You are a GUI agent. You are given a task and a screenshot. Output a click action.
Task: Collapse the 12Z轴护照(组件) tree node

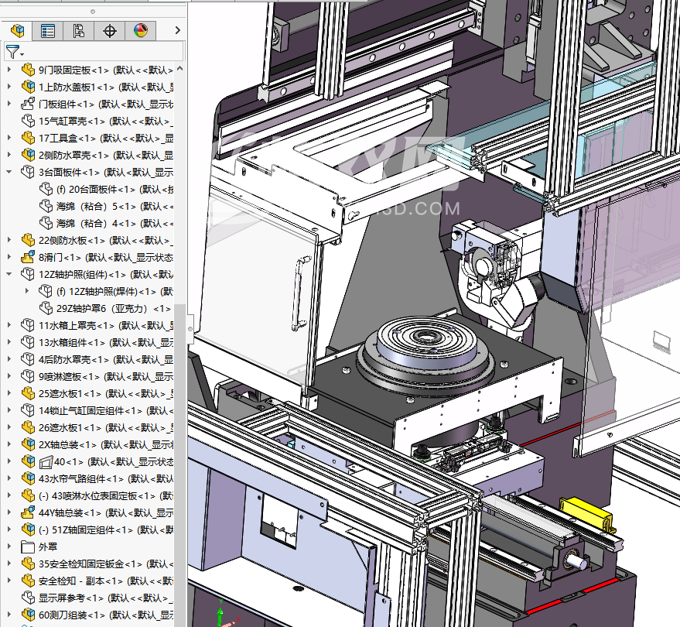tap(9, 275)
